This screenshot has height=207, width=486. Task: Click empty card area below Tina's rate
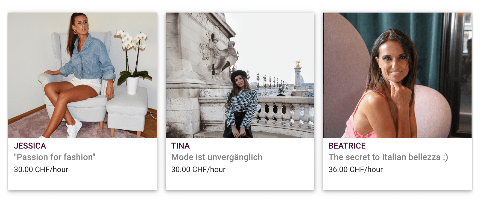pyautogui.click(x=240, y=182)
